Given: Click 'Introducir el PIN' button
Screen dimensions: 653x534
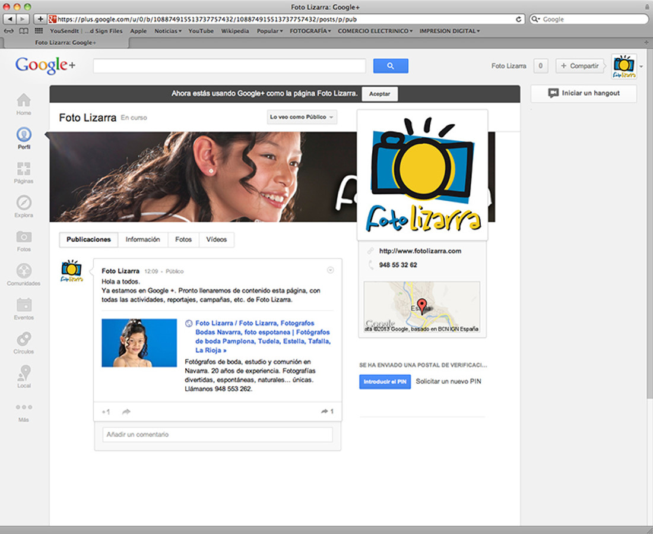Looking at the screenshot, I should (385, 381).
